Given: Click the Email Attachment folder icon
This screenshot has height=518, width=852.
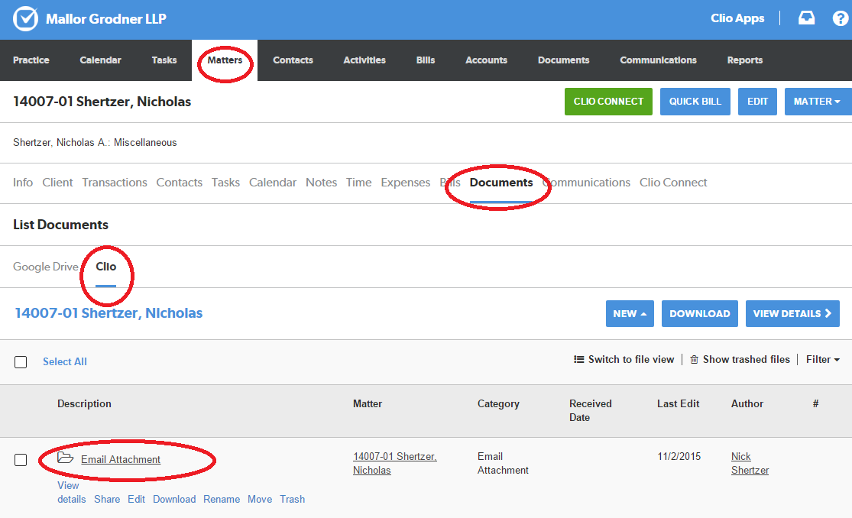Looking at the screenshot, I should (65, 458).
